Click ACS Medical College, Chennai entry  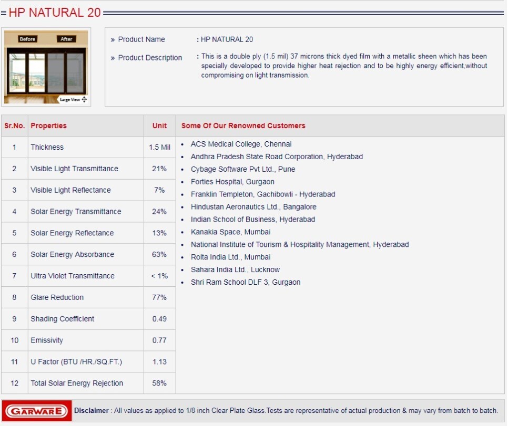pos(241,144)
